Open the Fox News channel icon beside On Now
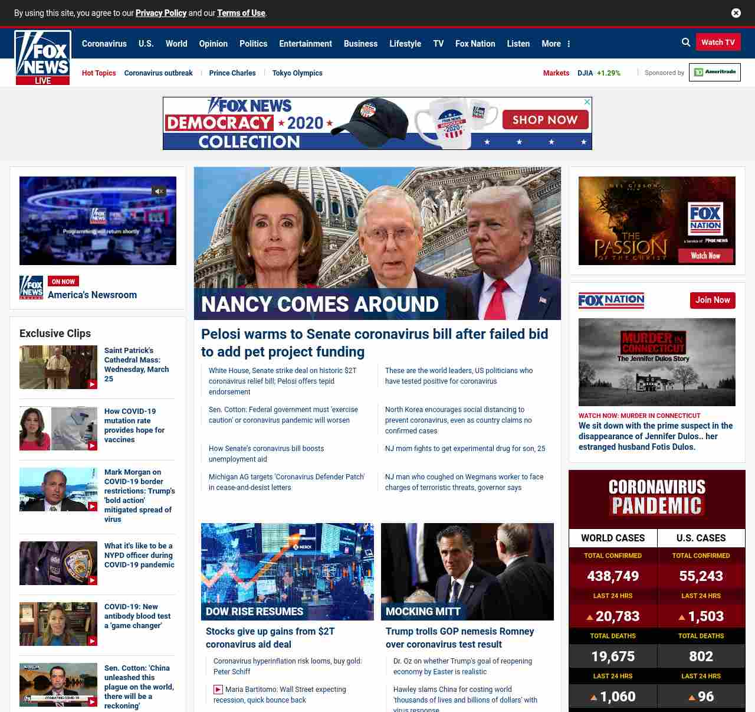The image size is (755, 712). 31,287
